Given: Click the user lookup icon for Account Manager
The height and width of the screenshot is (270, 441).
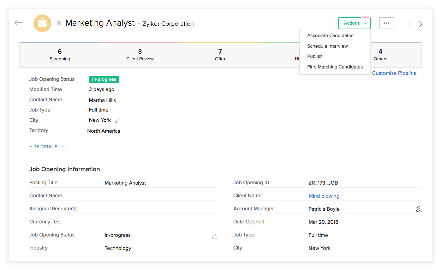Looking at the screenshot, I should [x=419, y=209].
